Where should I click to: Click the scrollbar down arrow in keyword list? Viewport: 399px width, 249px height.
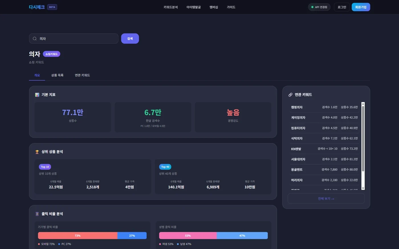tap(363, 188)
